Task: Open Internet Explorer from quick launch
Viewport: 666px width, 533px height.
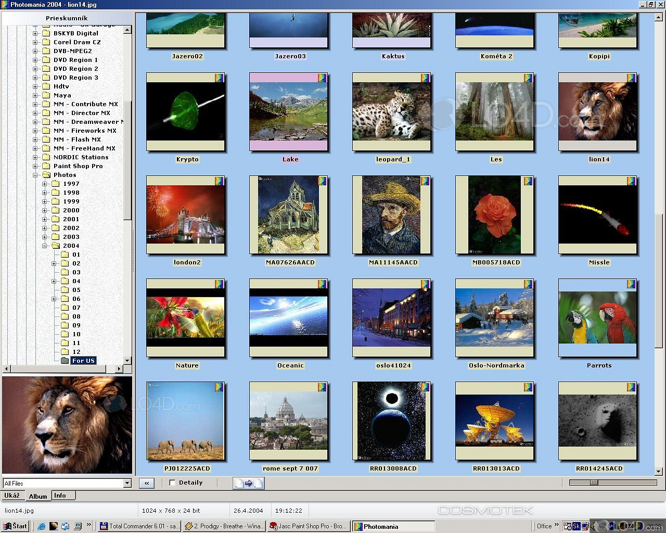Action: click(42, 526)
